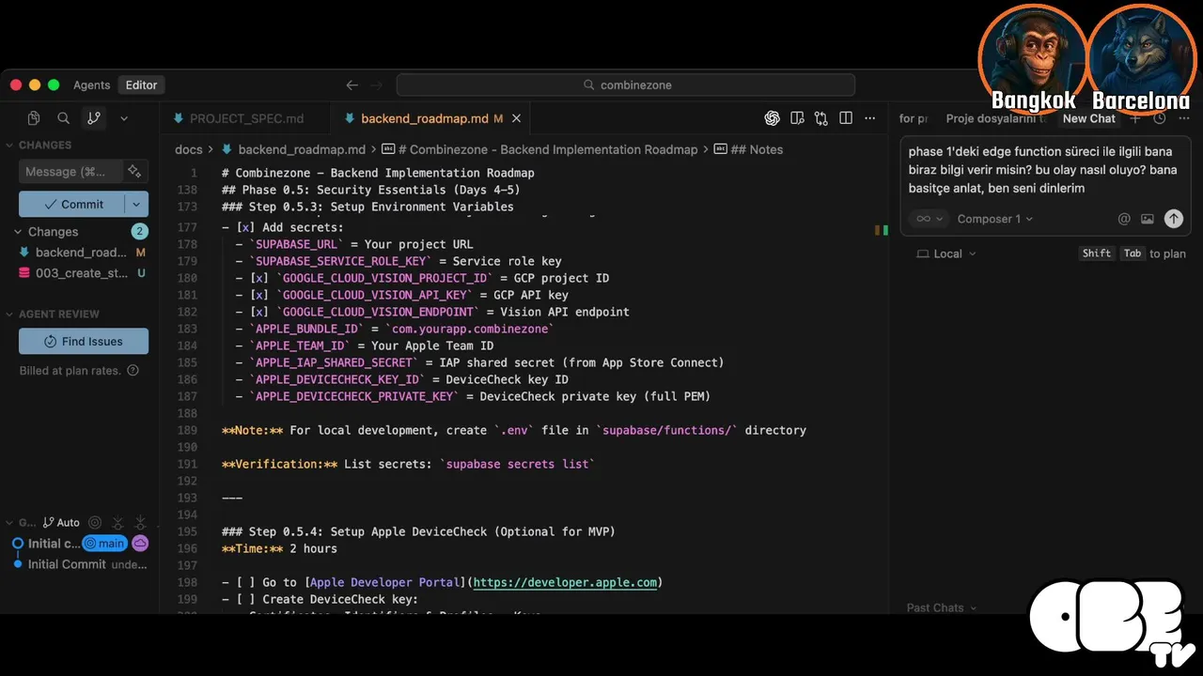Generate commit message with sparkle icon
The image size is (1203, 676).
(x=135, y=172)
